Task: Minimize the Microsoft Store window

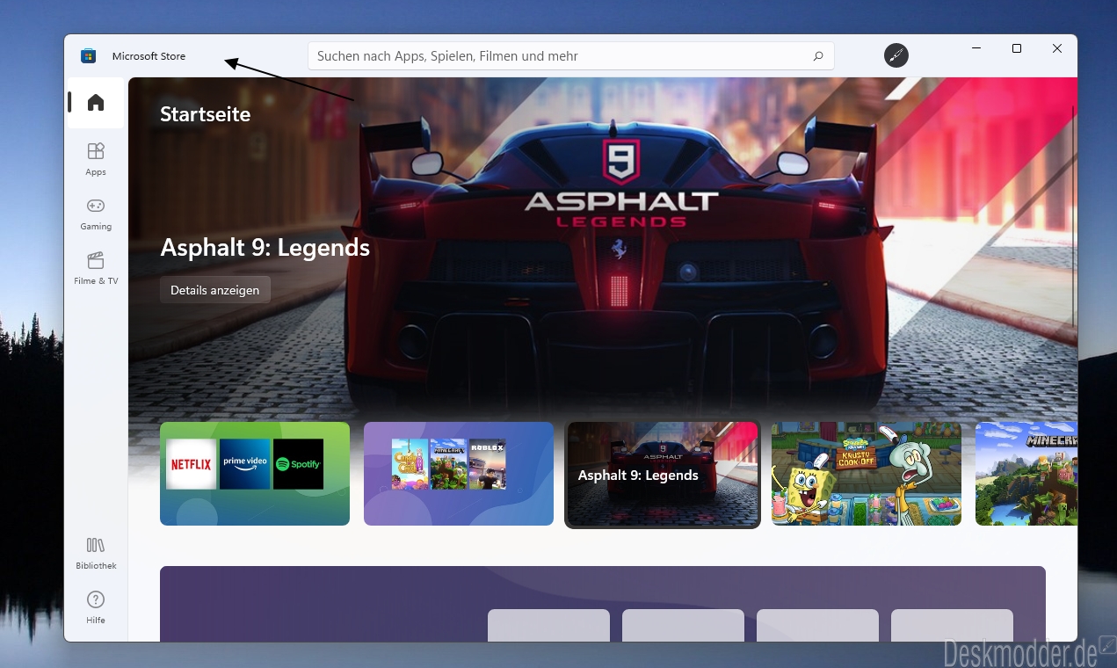Action: (x=976, y=48)
